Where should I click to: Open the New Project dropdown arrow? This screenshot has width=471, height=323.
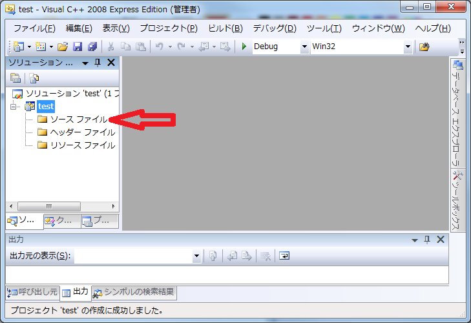[x=29, y=47]
